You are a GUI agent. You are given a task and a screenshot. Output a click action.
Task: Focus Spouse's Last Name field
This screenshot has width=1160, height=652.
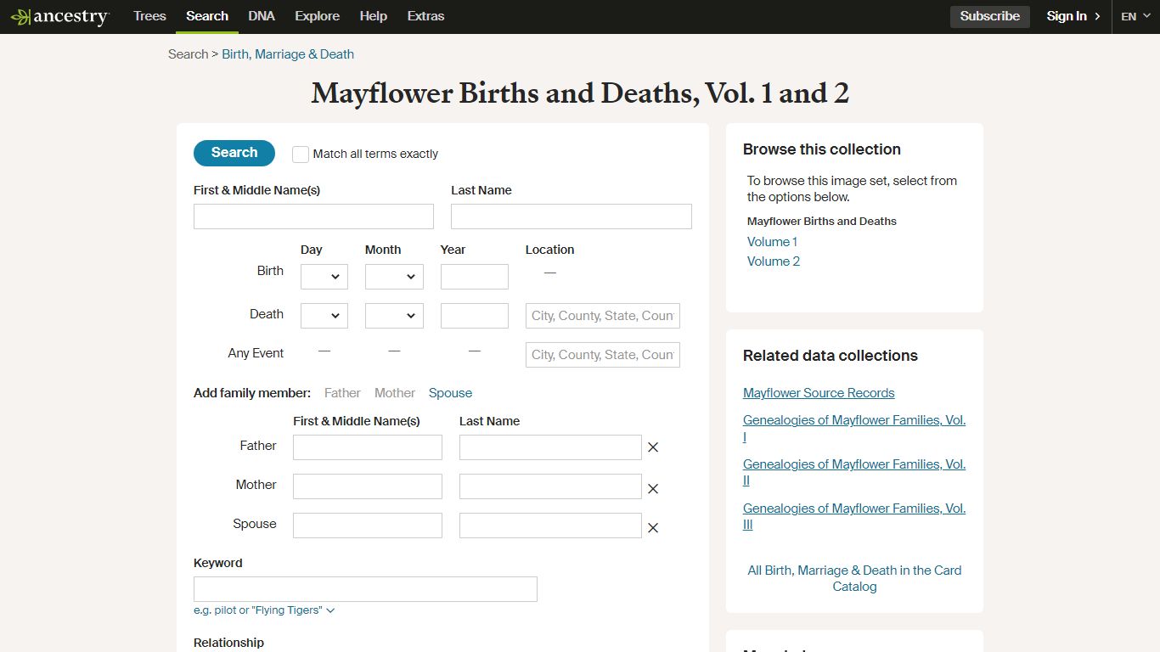pos(550,526)
